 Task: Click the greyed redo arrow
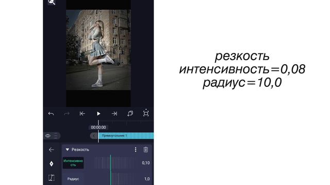[67, 114]
